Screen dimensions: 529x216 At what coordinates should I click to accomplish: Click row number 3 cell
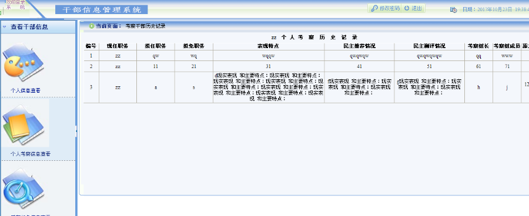91,87
